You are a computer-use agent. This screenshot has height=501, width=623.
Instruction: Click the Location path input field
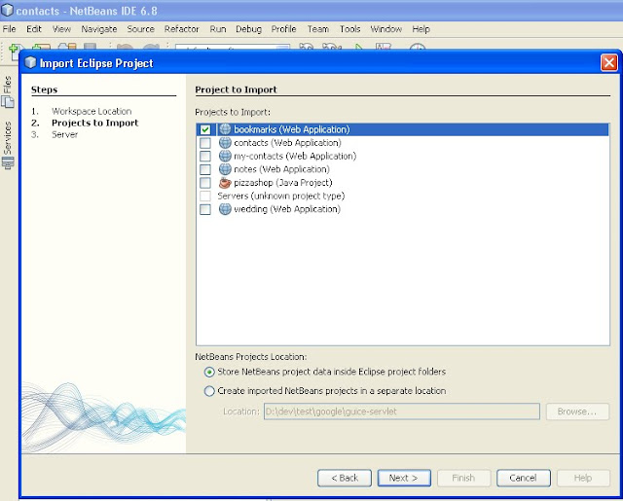pyautogui.click(x=402, y=412)
